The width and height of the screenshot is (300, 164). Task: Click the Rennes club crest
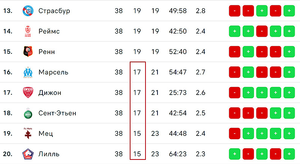pos(28,51)
